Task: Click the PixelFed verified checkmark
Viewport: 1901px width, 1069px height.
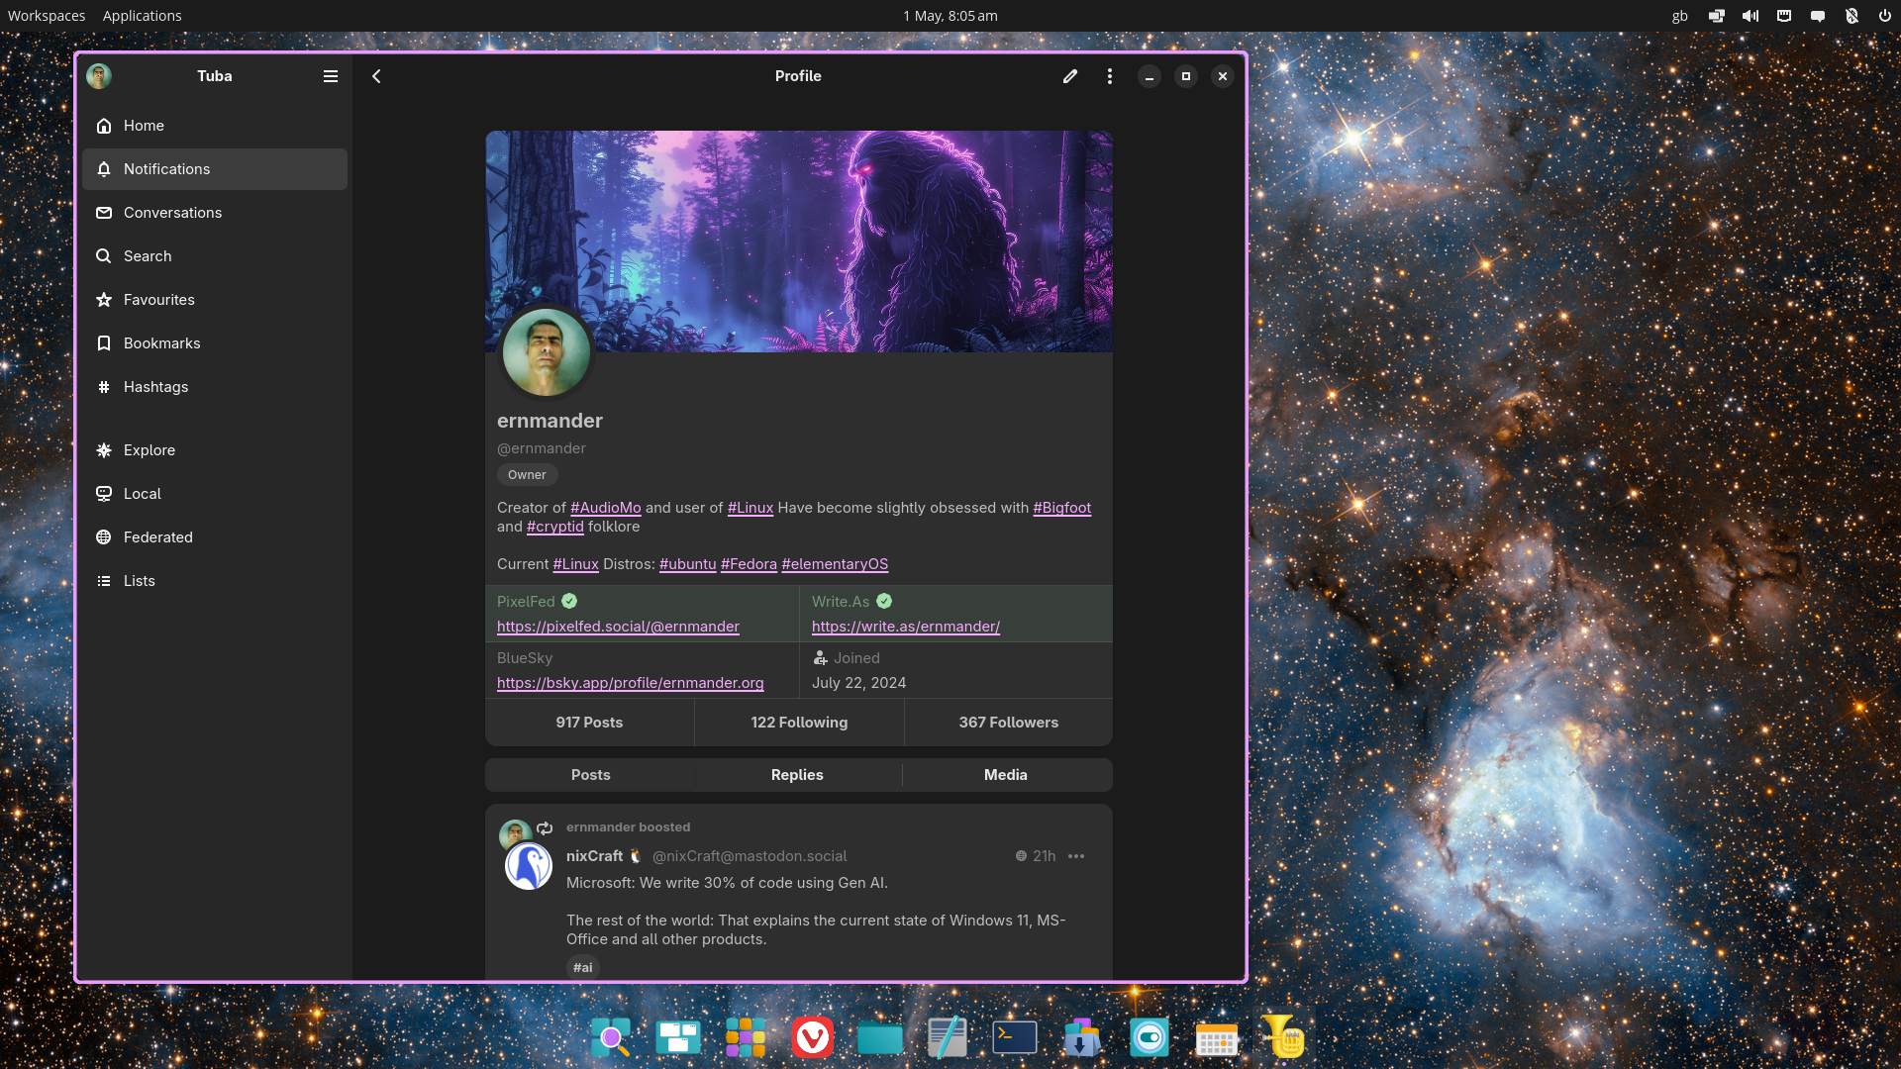Action: [569, 601]
